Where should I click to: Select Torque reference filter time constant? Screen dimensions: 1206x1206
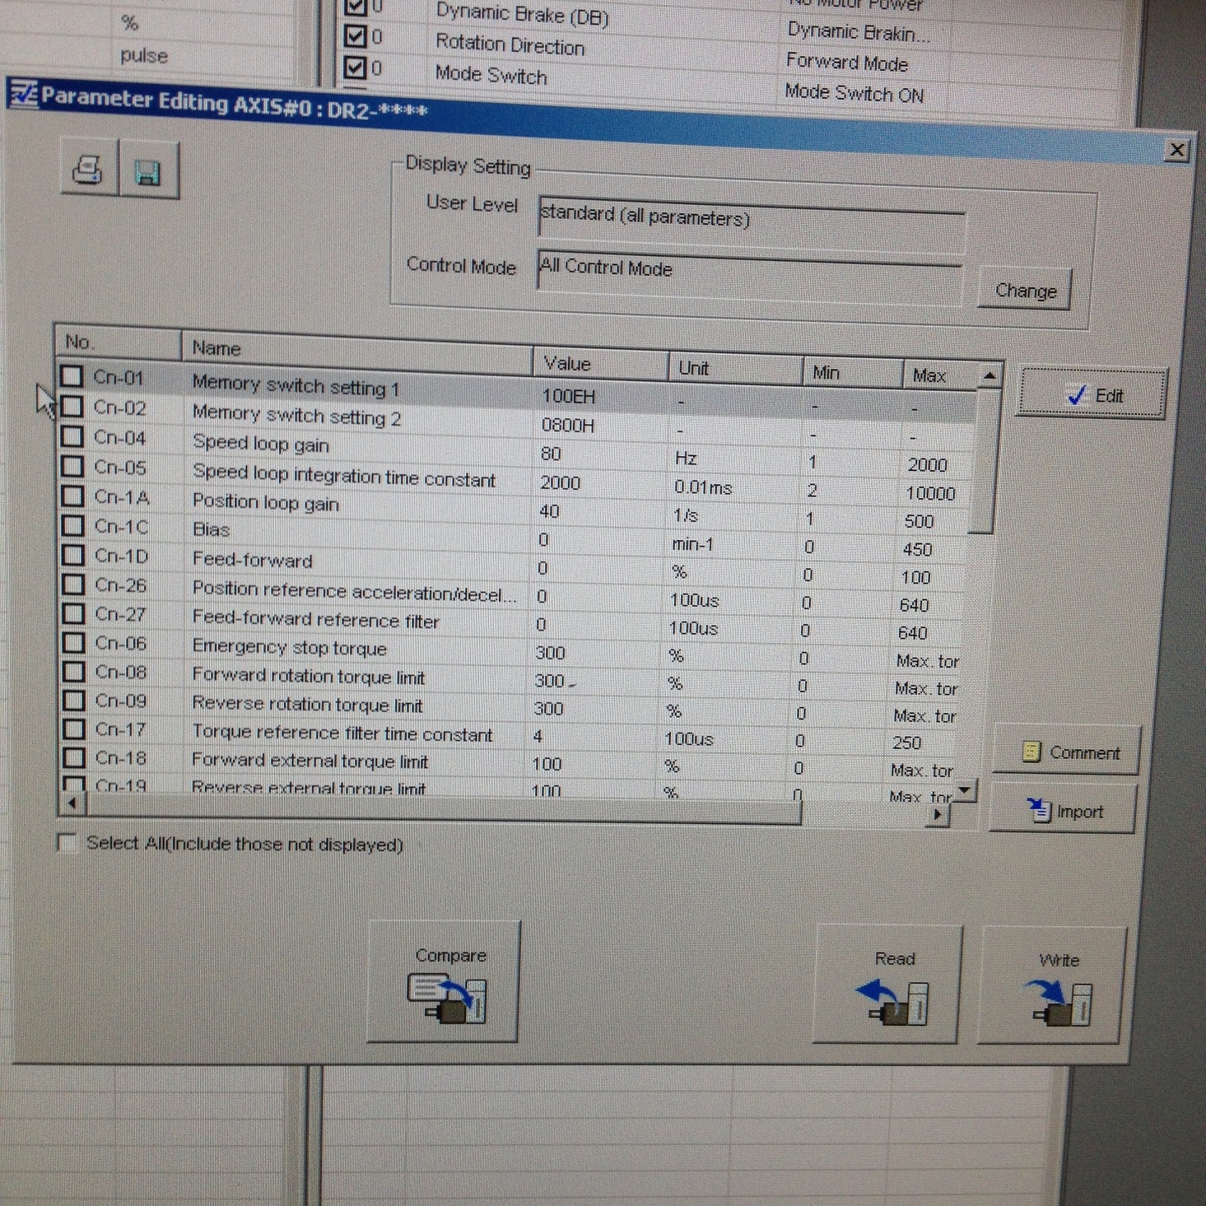coord(342,734)
